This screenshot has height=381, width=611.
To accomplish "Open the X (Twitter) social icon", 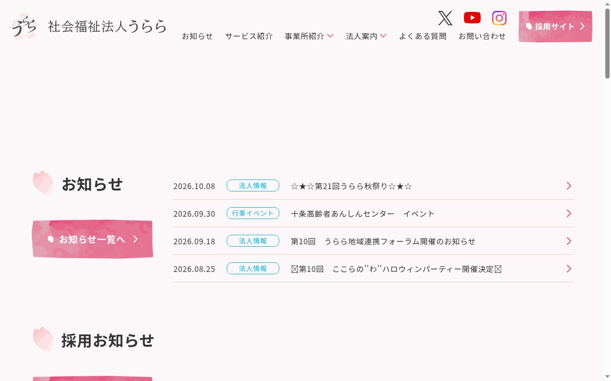I will (x=445, y=18).
